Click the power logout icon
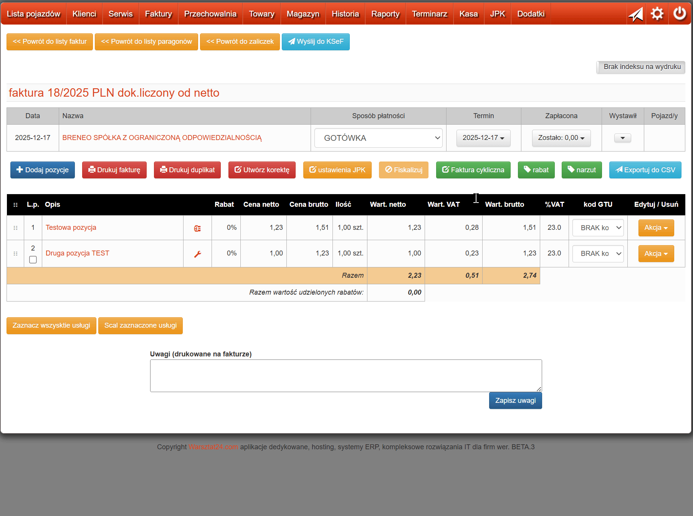693x516 pixels. pos(679,14)
